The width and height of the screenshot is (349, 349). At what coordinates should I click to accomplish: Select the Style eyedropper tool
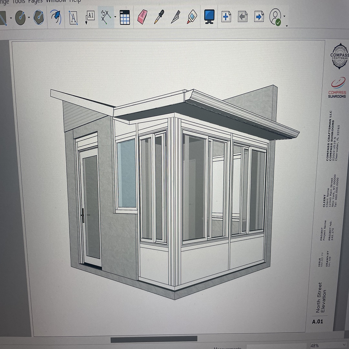(x=158, y=17)
